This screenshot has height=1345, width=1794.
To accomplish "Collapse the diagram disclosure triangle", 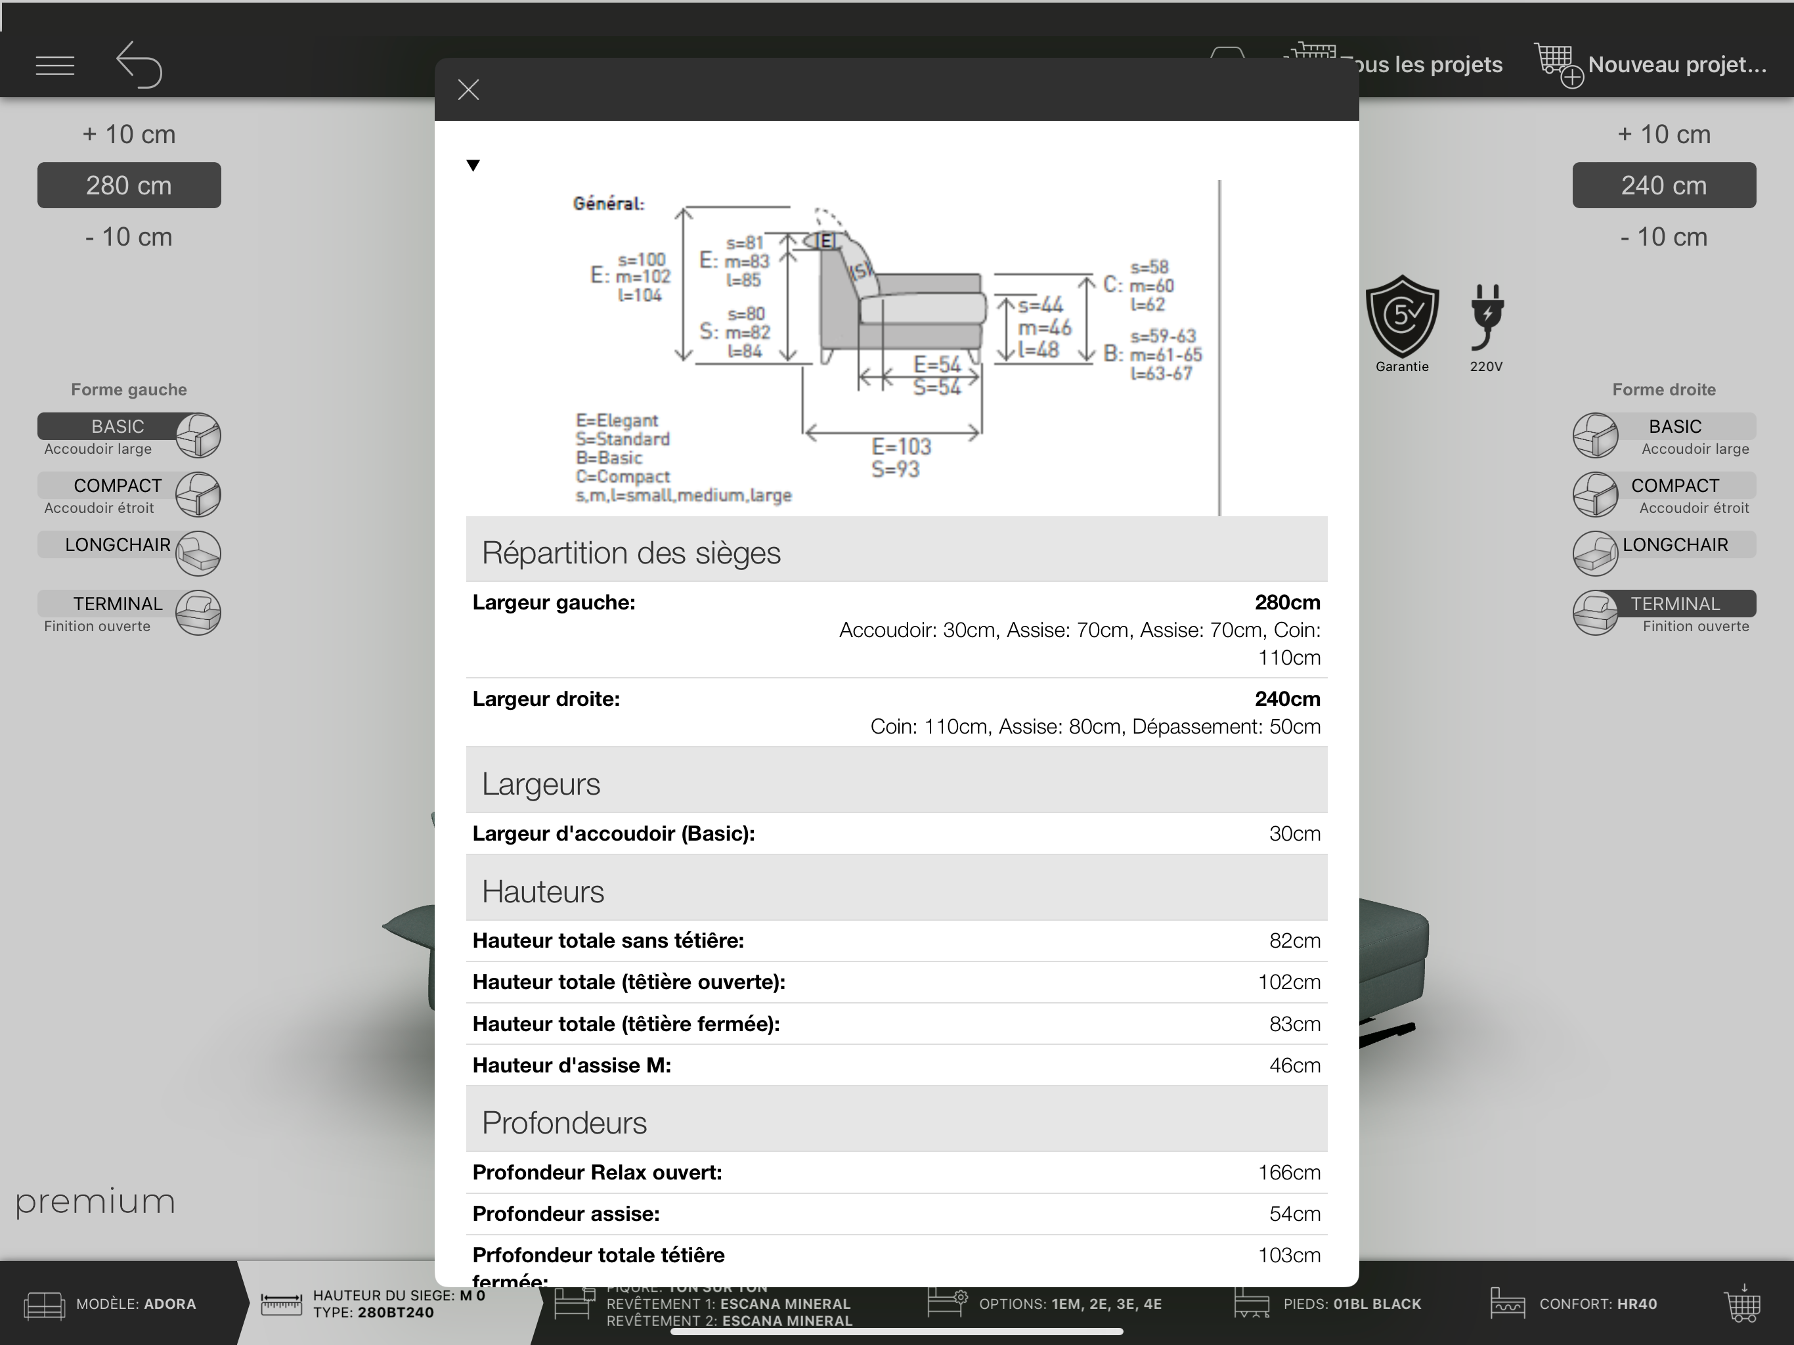I will coord(473,165).
